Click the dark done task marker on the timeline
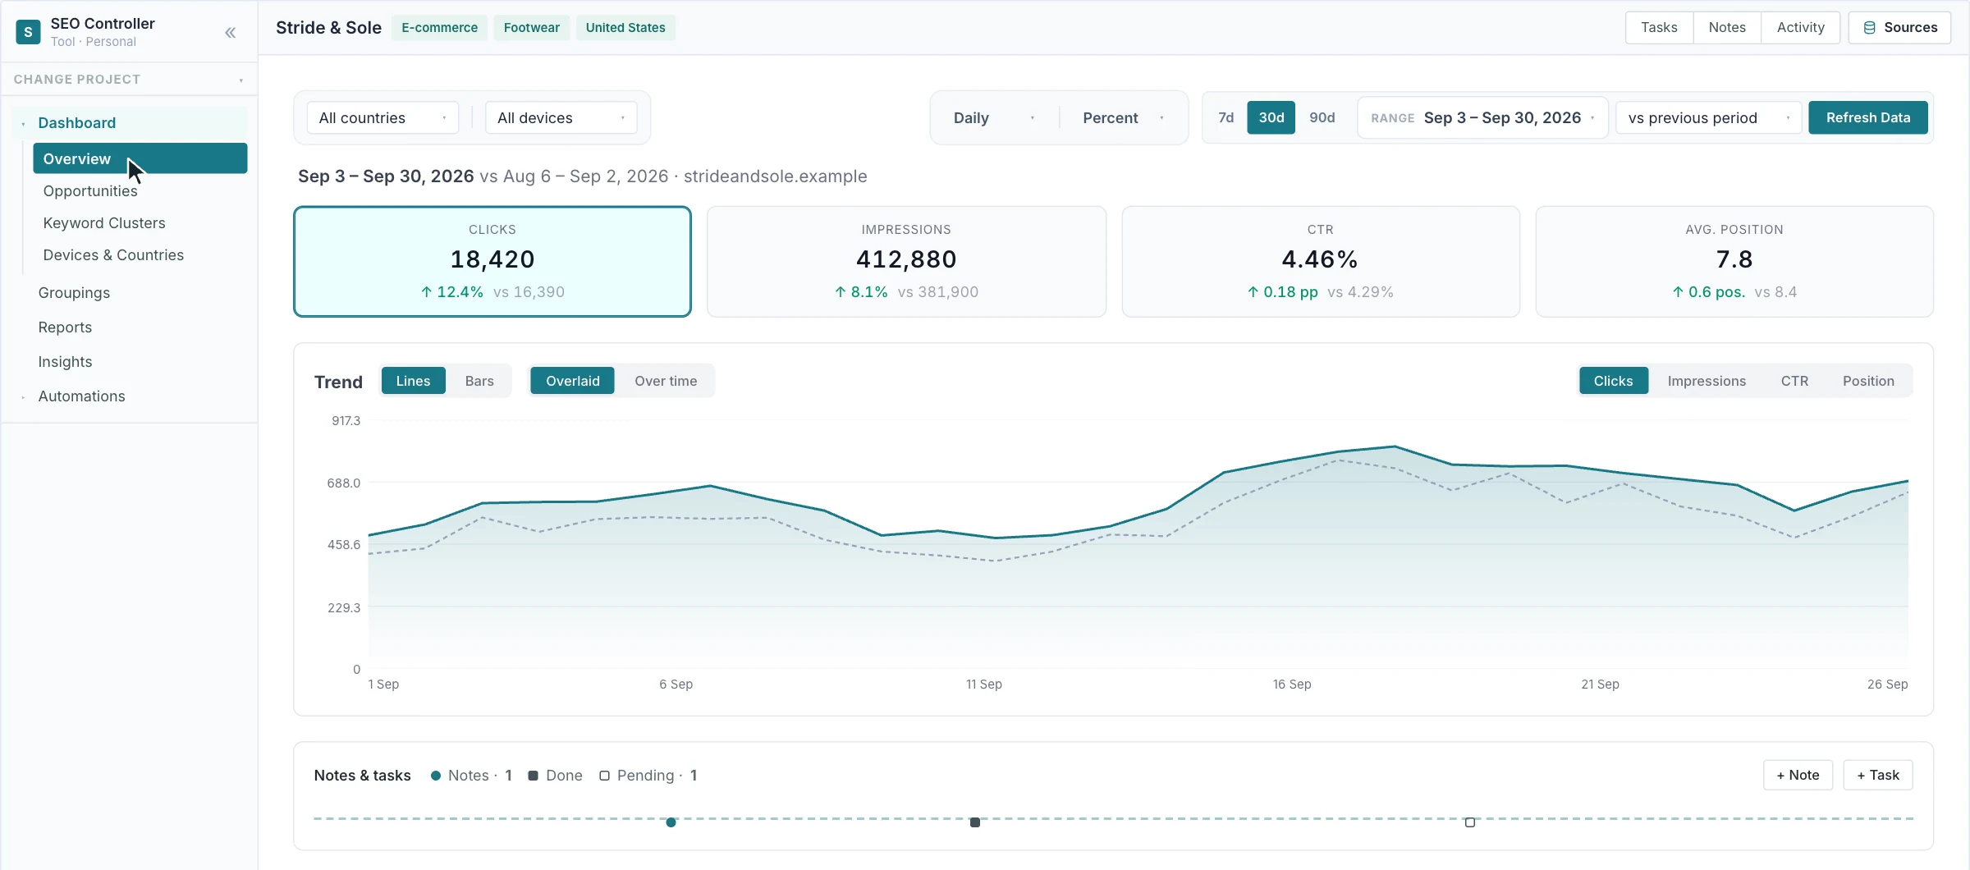This screenshot has height=870, width=1970. (975, 822)
